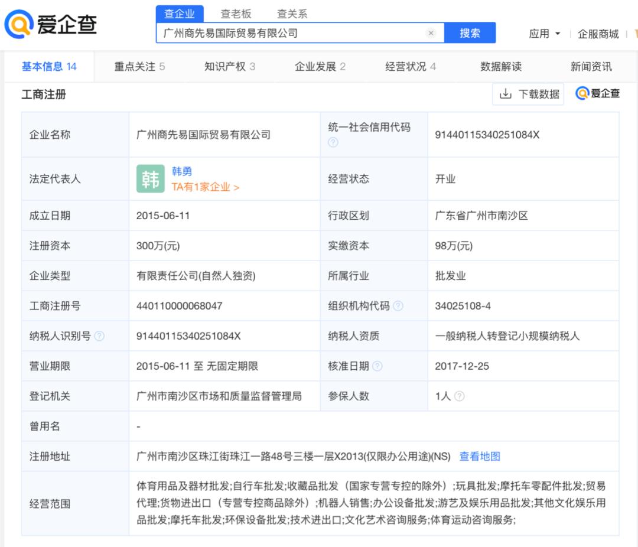
Task: Open the 应用 dropdown menu
Action: (543, 34)
